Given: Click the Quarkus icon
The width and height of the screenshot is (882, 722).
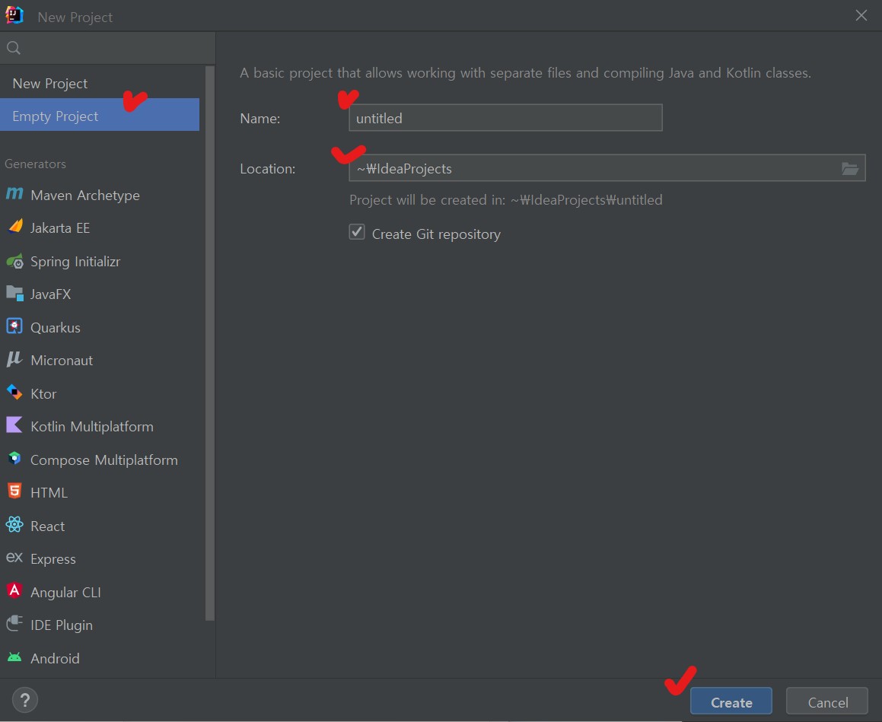Looking at the screenshot, I should (14, 326).
